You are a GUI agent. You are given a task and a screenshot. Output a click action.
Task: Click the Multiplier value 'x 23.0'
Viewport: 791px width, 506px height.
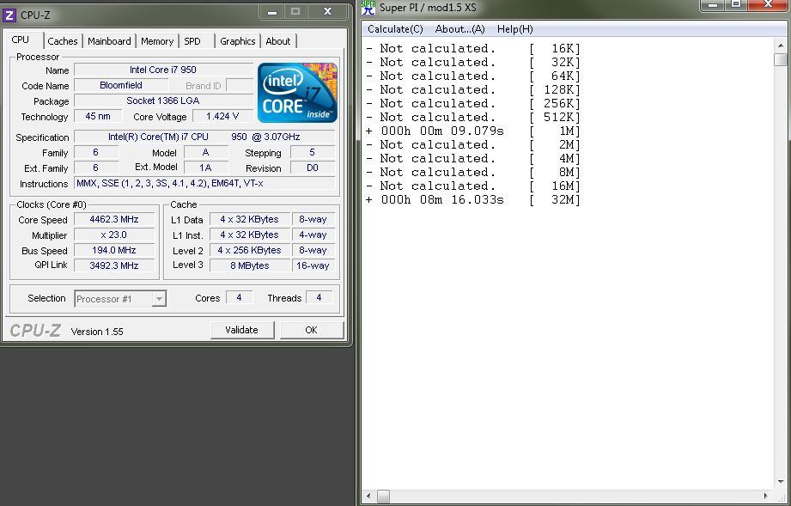click(114, 235)
